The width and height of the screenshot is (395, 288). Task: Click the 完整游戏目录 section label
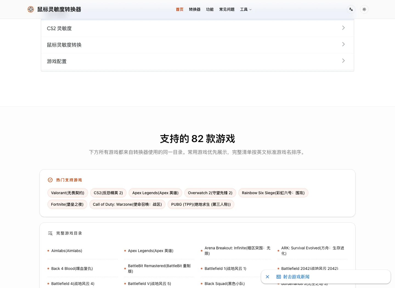coord(69,233)
